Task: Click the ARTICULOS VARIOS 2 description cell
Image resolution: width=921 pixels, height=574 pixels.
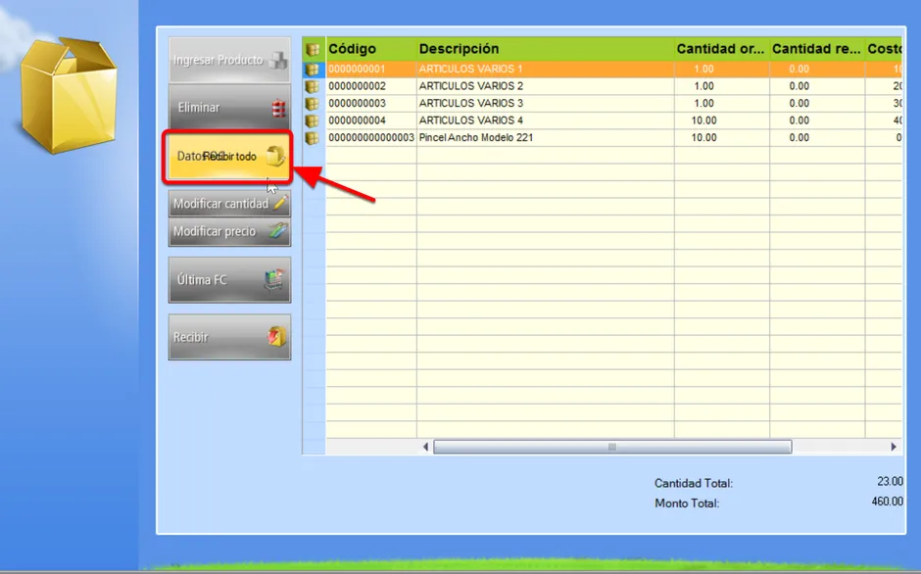Action: point(545,86)
